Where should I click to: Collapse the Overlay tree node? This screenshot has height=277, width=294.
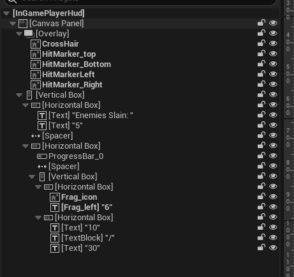pos(19,34)
